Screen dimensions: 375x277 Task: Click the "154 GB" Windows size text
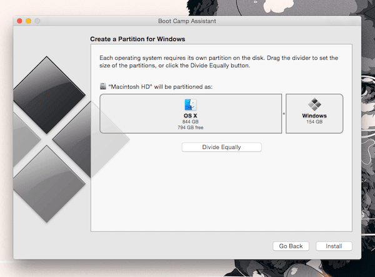[x=314, y=122]
